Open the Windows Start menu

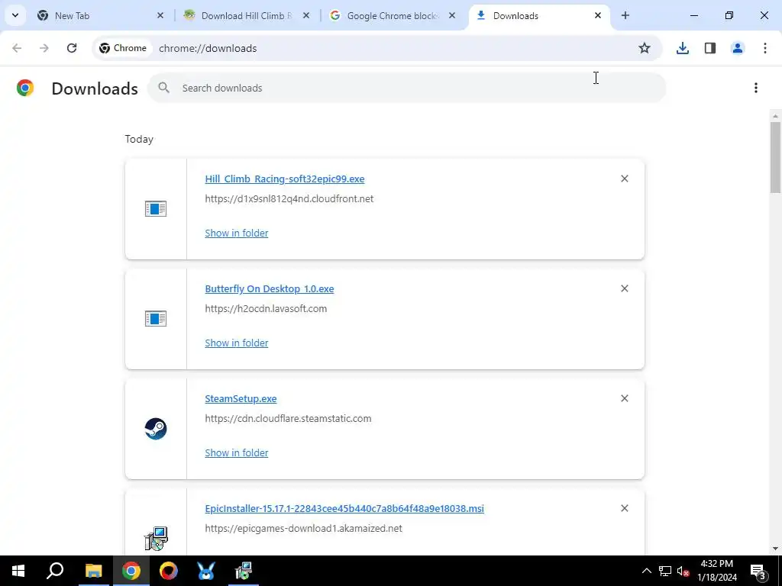18,571
